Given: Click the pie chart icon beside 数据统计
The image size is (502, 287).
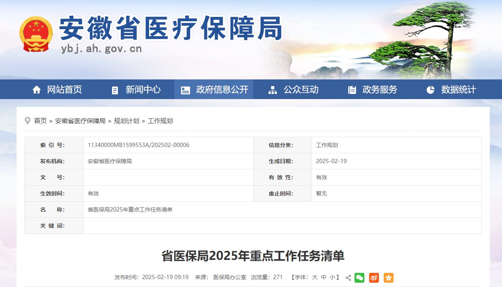Looking at the screenshot, I should click(x=430, y=90).
